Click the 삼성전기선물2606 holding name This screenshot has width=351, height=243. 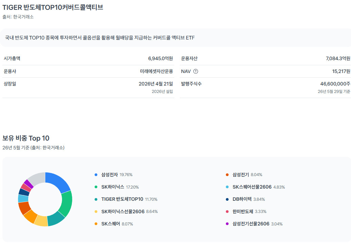(x=251, y=224)
